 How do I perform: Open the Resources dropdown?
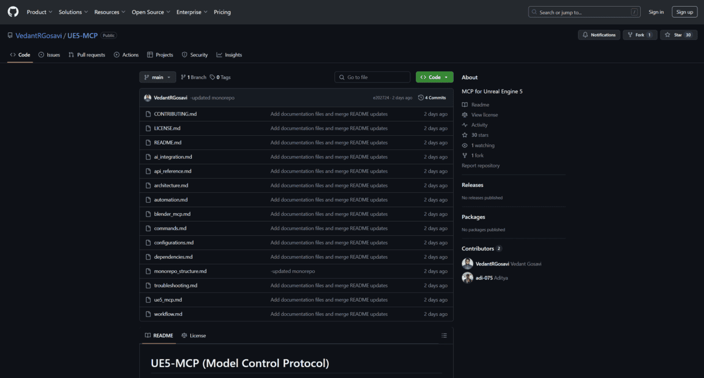(110, 12)
